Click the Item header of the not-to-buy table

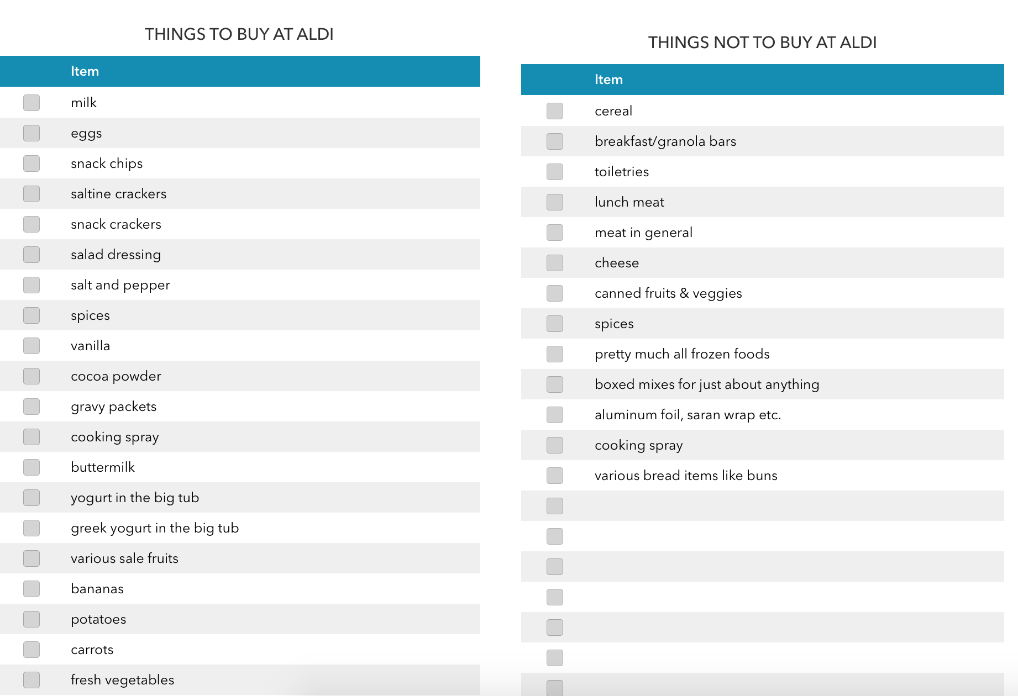(608, 80)
